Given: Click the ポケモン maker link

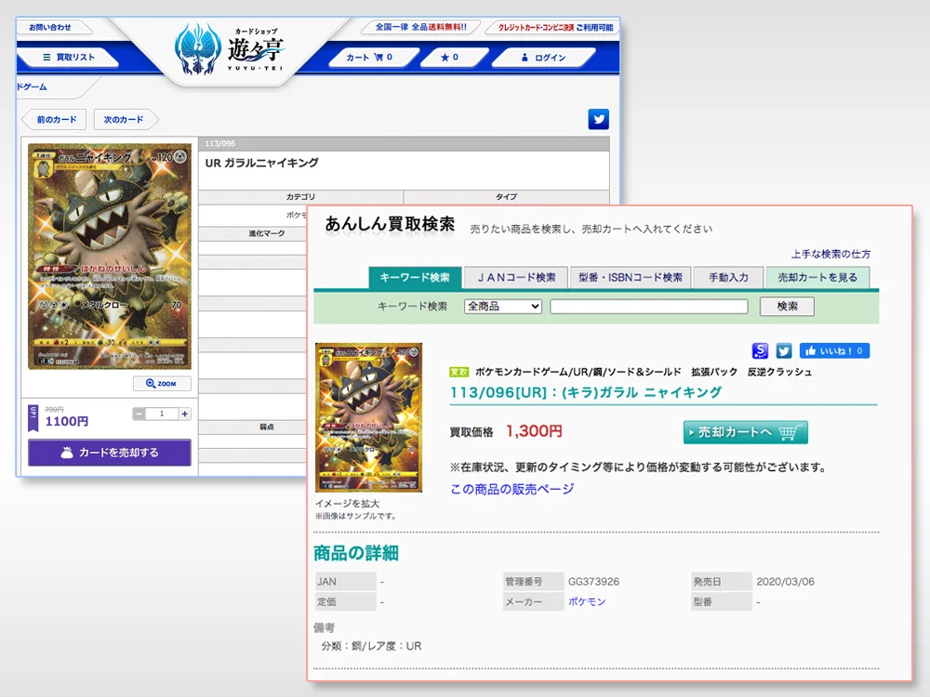Looking at the screenshot, I should click(x=587, y=601).
